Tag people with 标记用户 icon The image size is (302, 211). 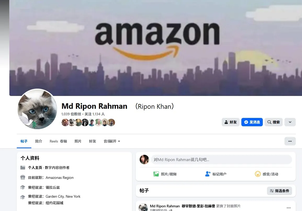[208, 174]
